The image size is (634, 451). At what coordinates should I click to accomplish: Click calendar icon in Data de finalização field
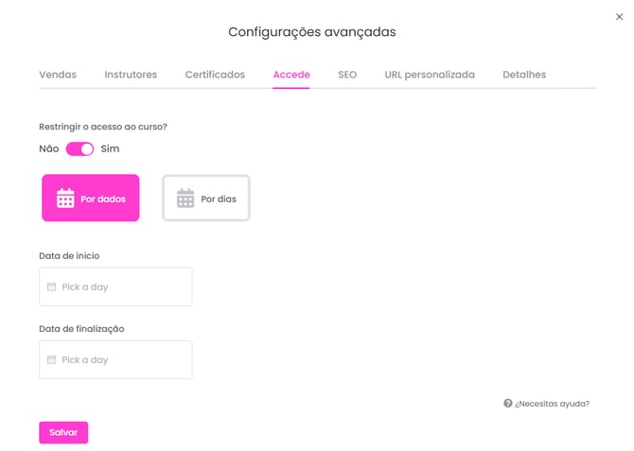tap(52, 359)
